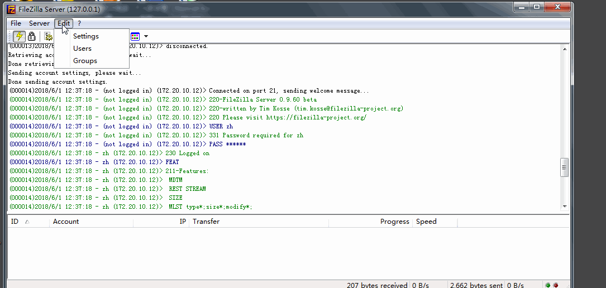
Task: Click the red status light indicator
Action: pyautogui.click(x=556, y=285)
